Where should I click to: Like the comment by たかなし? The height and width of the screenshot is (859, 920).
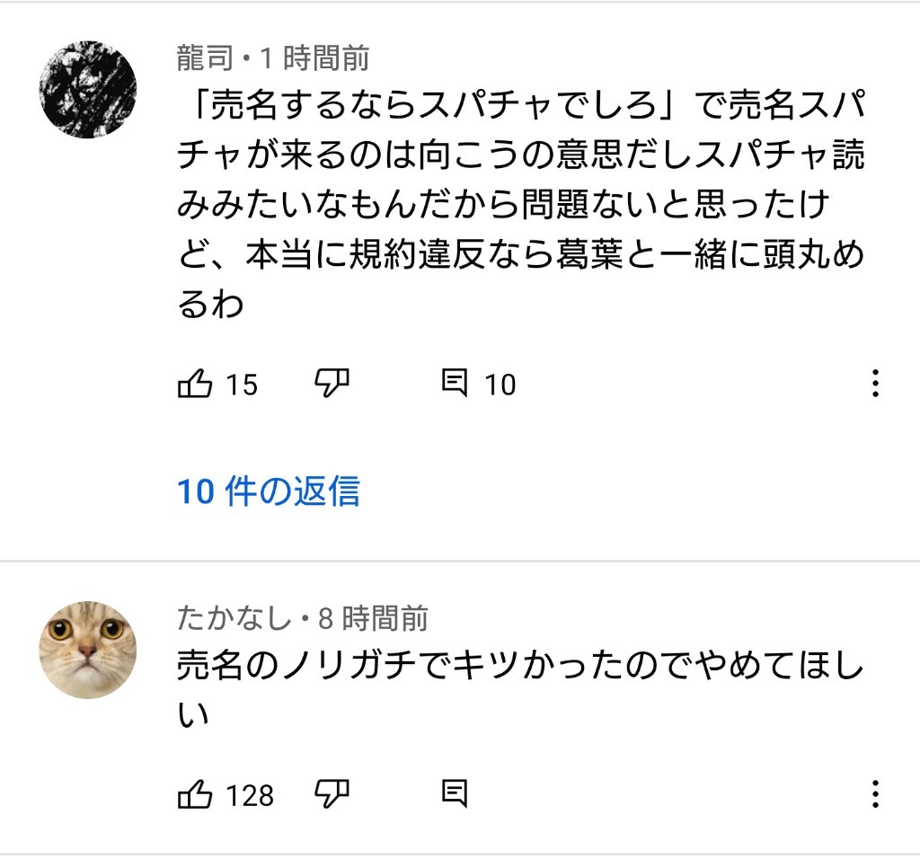(x=195, y=794)
